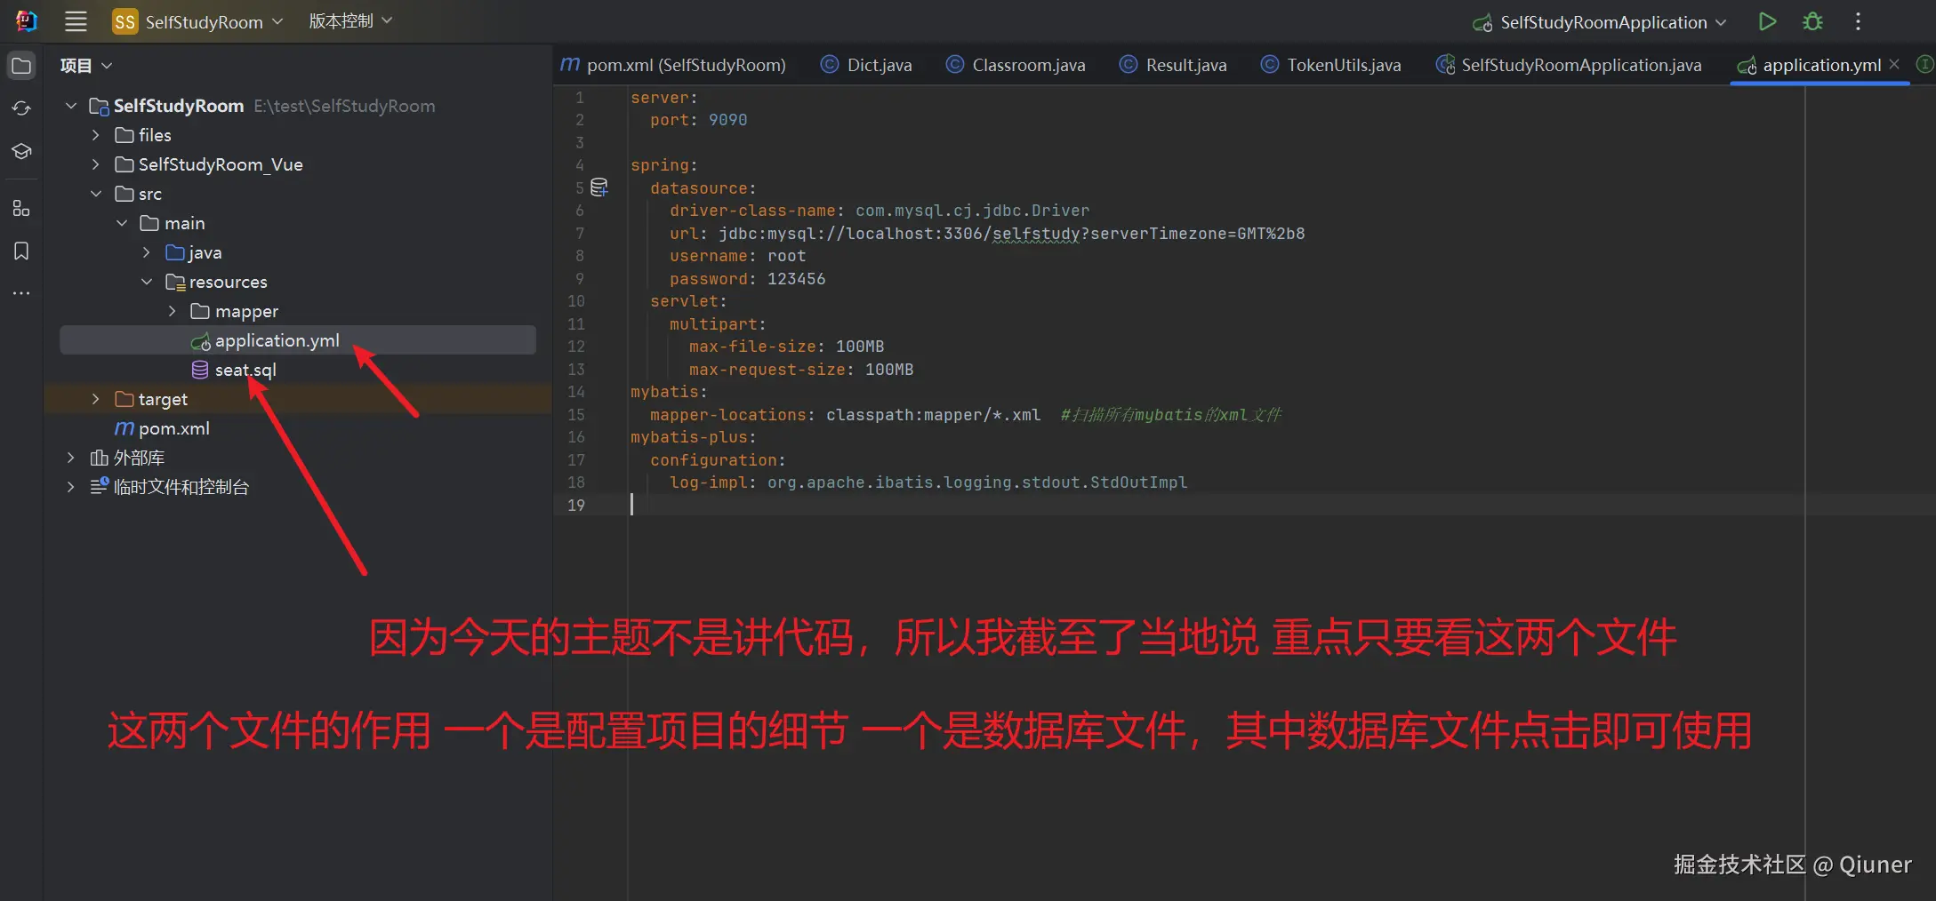Run SelfStudyRoomApplication with the play button

[1767, 21]
